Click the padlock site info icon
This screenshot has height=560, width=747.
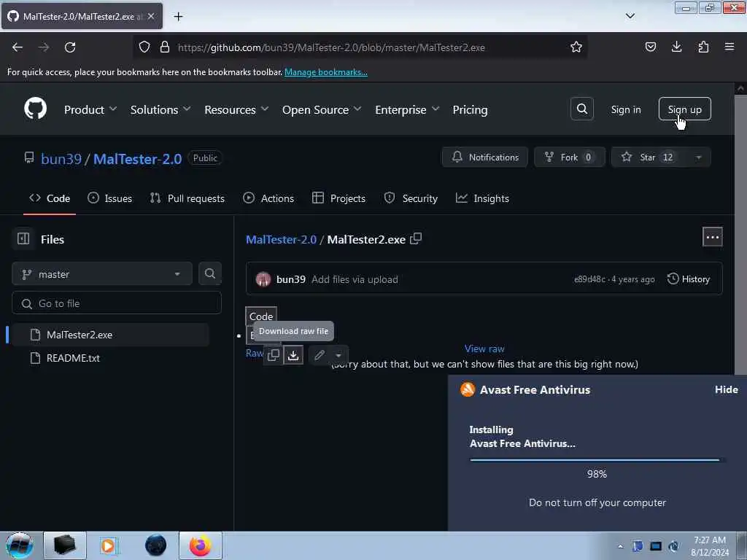(164, 47)
